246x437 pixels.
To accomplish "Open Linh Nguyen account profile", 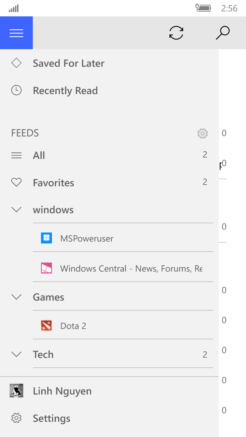I will click(62, 391).
